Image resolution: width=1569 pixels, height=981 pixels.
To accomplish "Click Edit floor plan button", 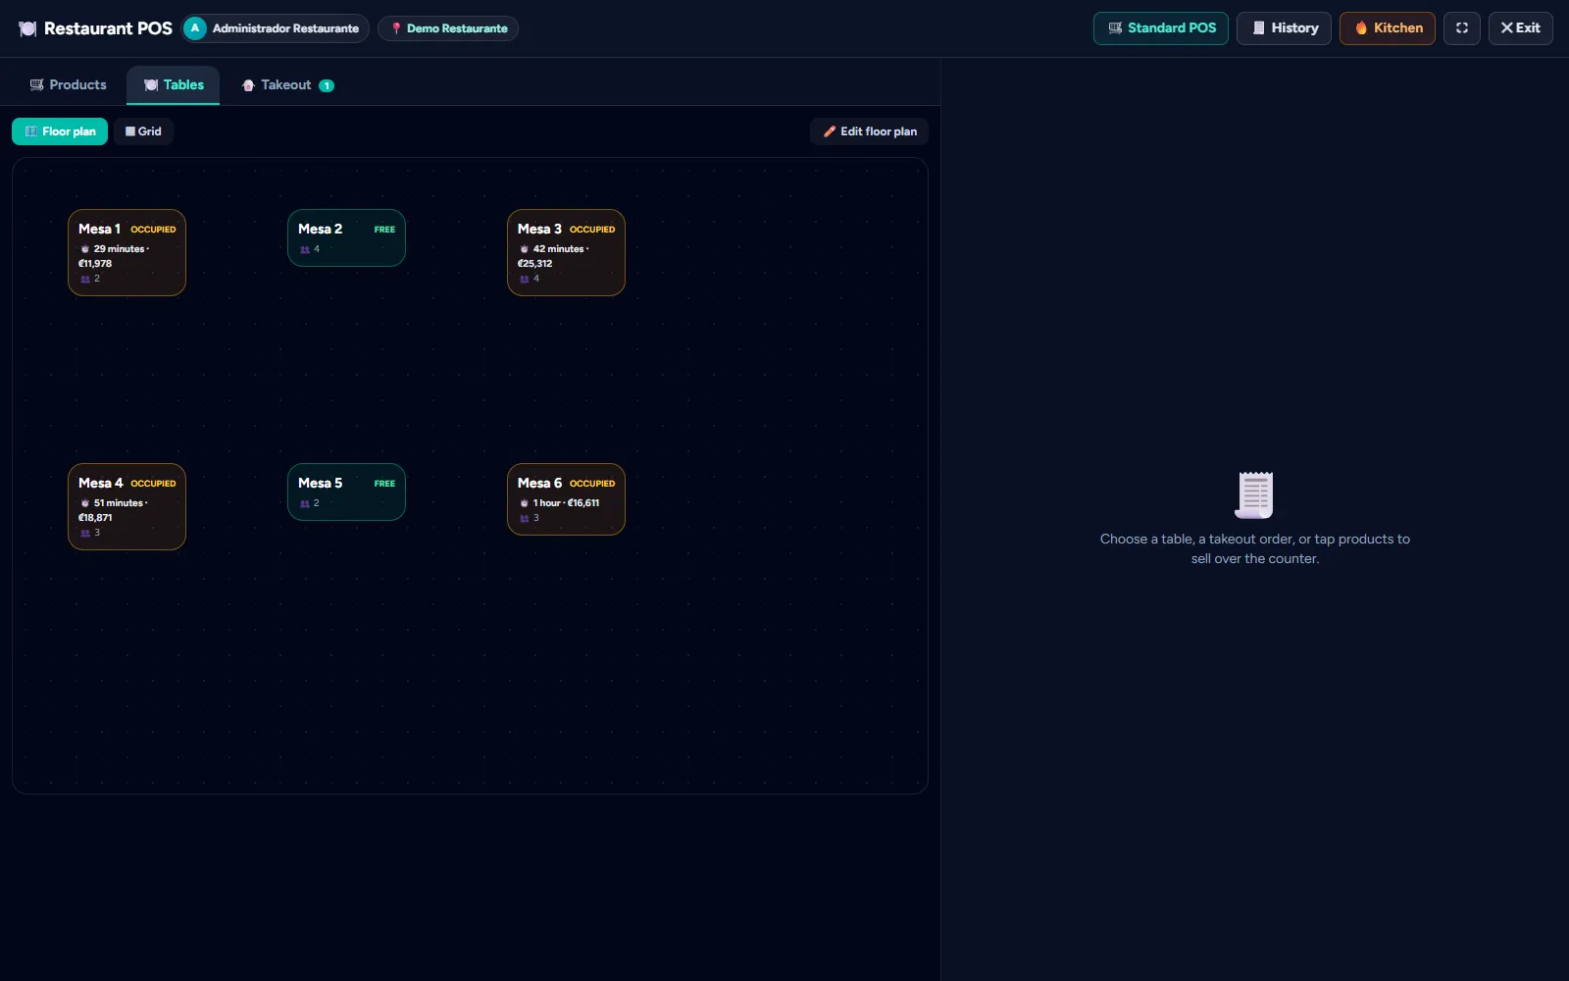I will (x=869, y=131).
